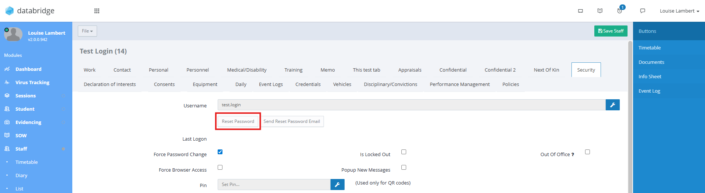Click Send Reset Password Email button
The width and height of the screenshot is (705, 193).
pos(292,121)
